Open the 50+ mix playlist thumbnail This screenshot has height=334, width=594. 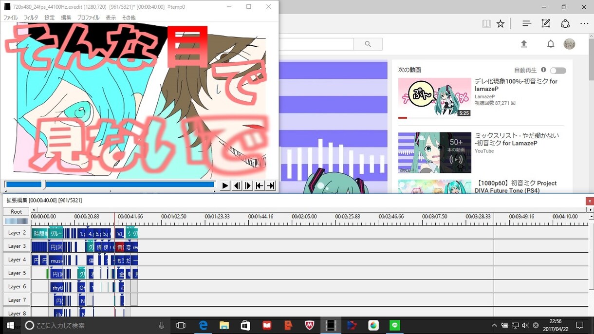pos(435,152)
